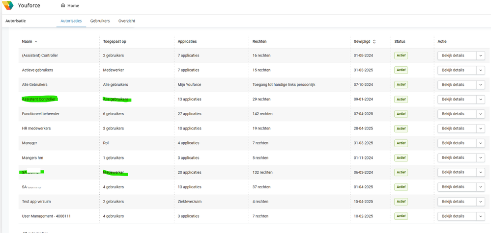The width and height of the screenshot is (491, 233).
Task: Click the Status column header
Action: click(400, 42)
